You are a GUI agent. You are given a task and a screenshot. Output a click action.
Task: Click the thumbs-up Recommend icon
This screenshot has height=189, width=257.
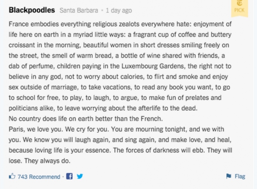pos(12,176)
